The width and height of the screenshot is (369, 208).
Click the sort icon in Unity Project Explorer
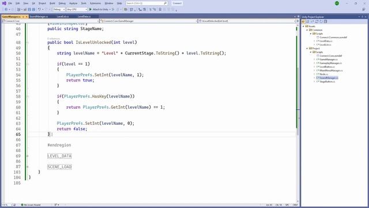[x=307, y=21]
